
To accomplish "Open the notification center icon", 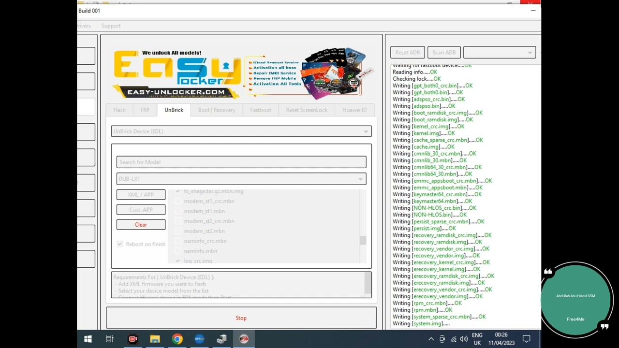I will pyautogui.click(x=527, y=339).
